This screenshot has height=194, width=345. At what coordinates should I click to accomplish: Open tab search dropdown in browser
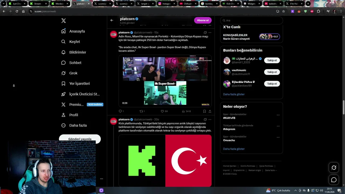pyautogui.click(x=4, y=4)
